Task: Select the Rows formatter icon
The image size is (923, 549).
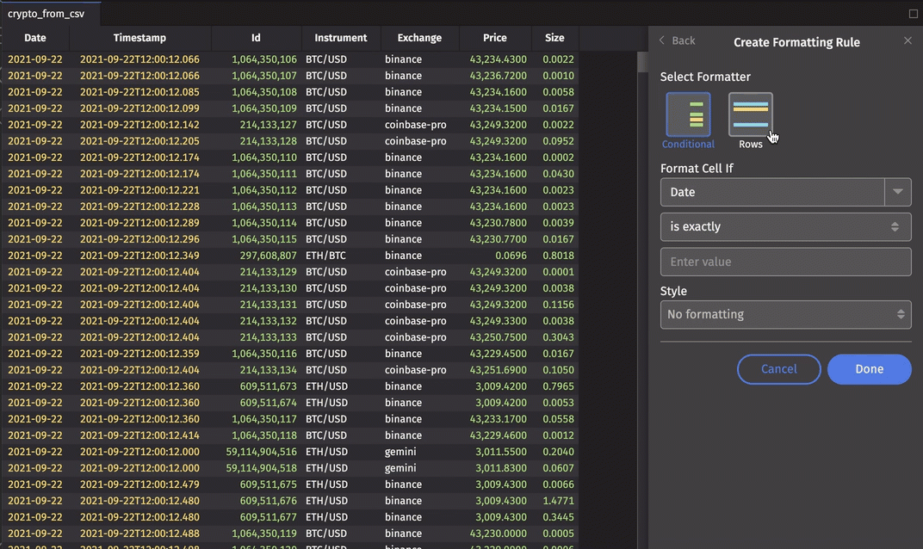Action: coord(750,114)
